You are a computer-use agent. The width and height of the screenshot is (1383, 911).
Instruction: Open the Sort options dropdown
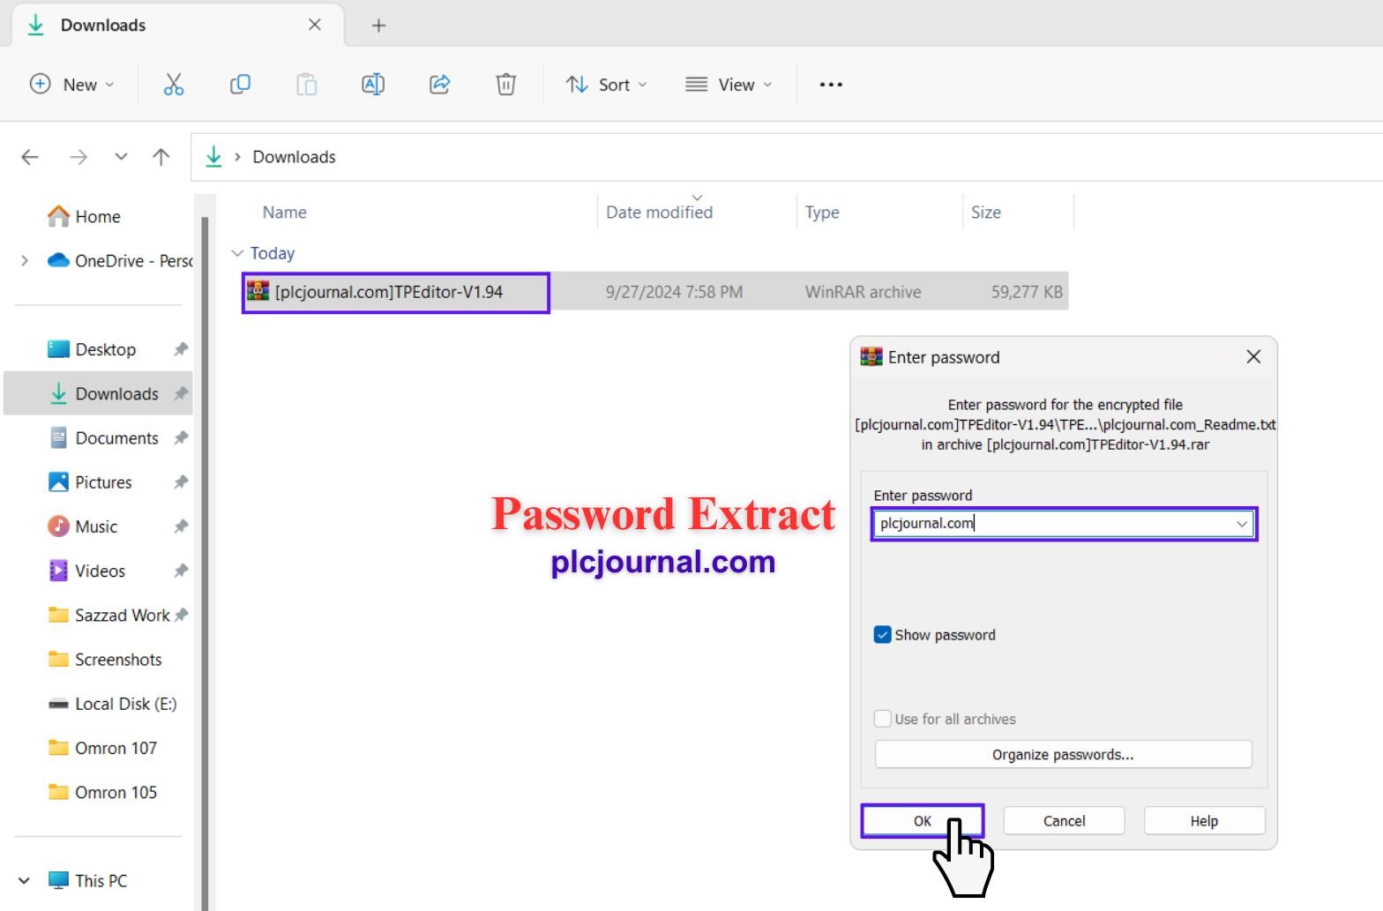607,85
